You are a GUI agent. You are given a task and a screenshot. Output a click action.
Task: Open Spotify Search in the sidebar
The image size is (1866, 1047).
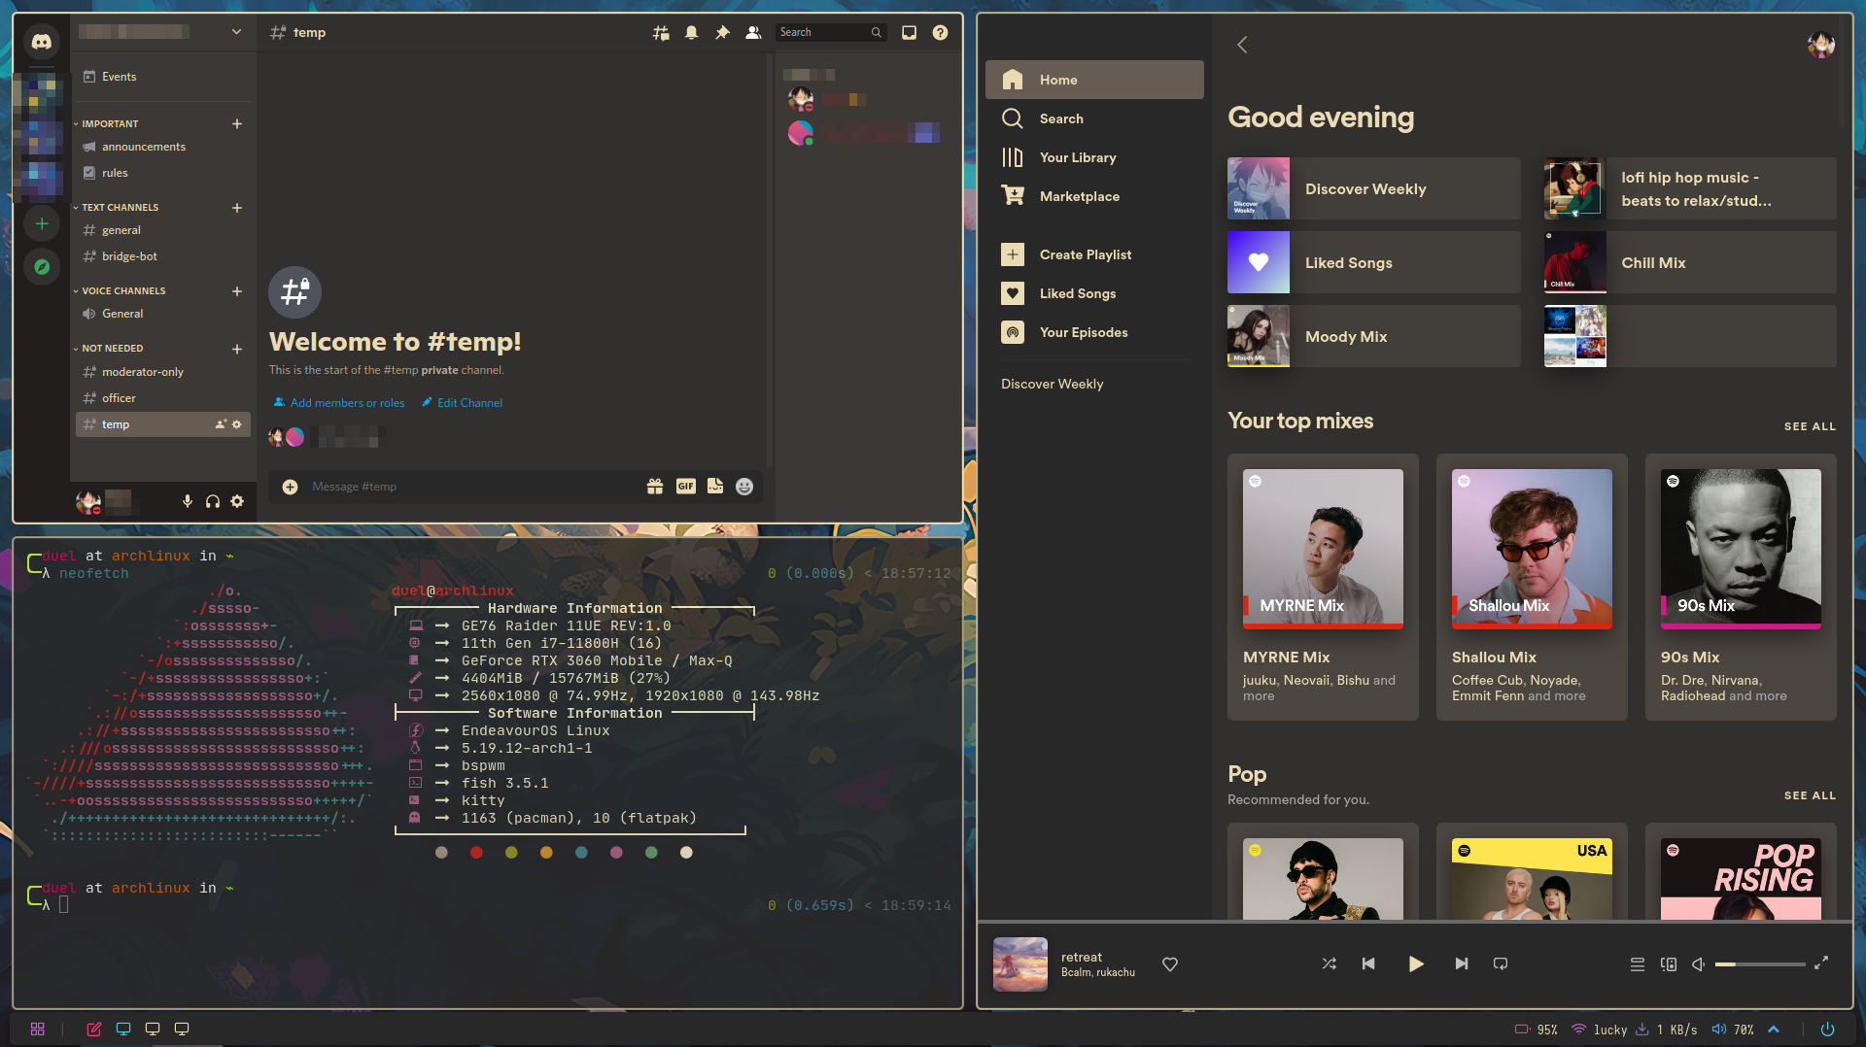1094,118
